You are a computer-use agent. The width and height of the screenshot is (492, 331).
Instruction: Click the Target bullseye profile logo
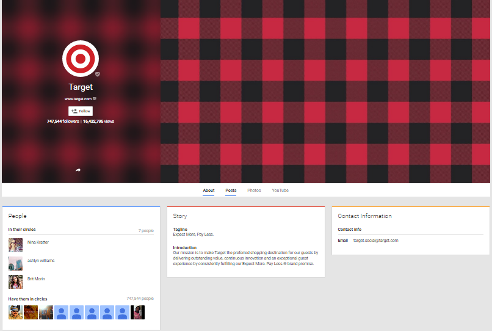(x=81, y=59)
